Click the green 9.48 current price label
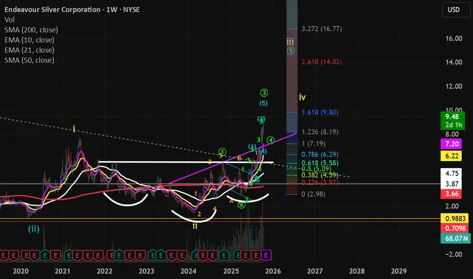The height and width of the screenshot is (279, 473). pyautogui.click(x=453, y=121)
